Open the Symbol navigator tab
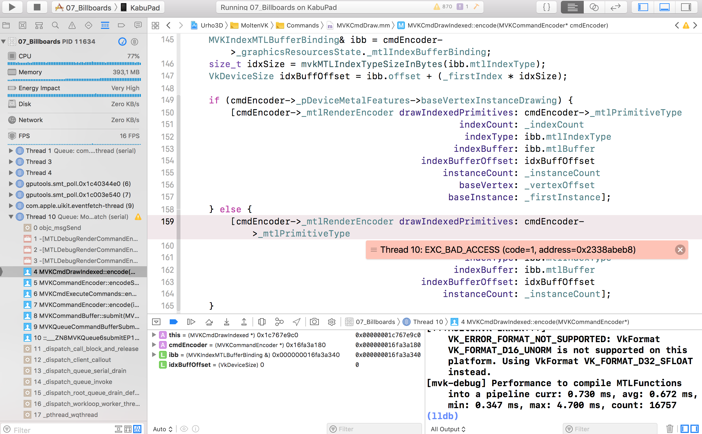This screenshot has height=434, width=702. pyautogui.click(x=39, y=25)
